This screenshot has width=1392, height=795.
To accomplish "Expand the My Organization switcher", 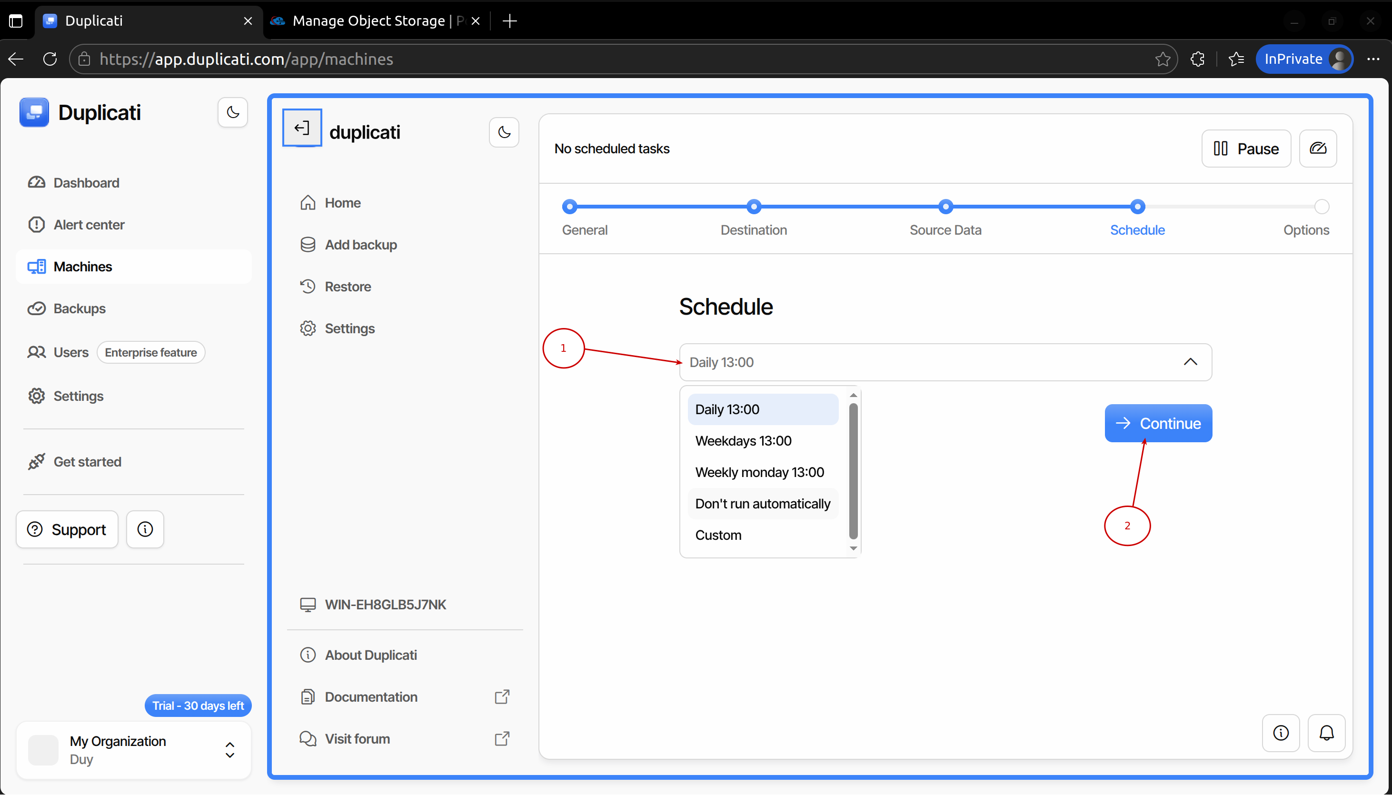I will pyautogui.click(x=230, y=750).
